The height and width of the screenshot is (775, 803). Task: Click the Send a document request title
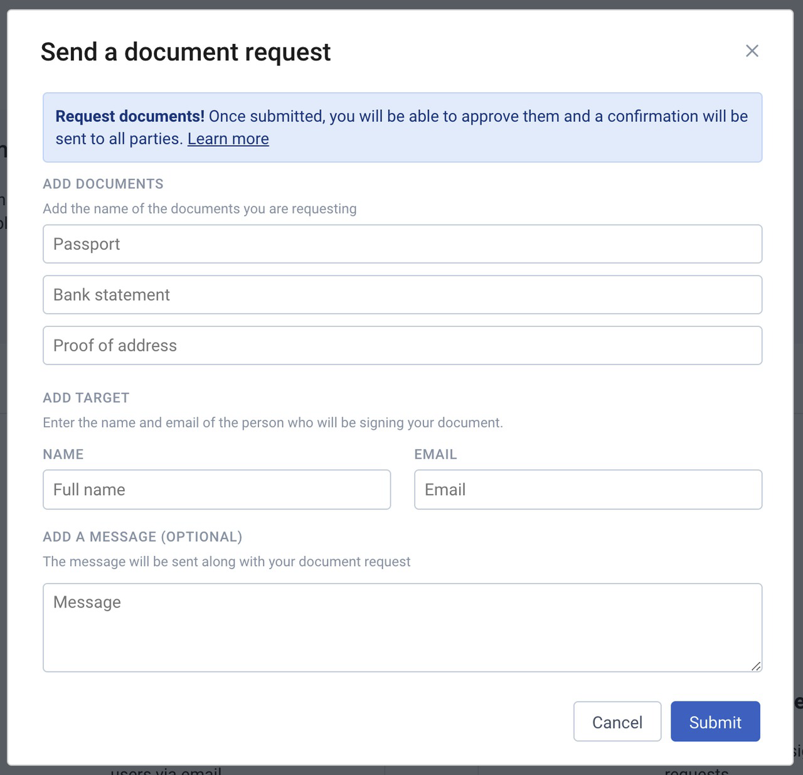(x=185, y=52)
